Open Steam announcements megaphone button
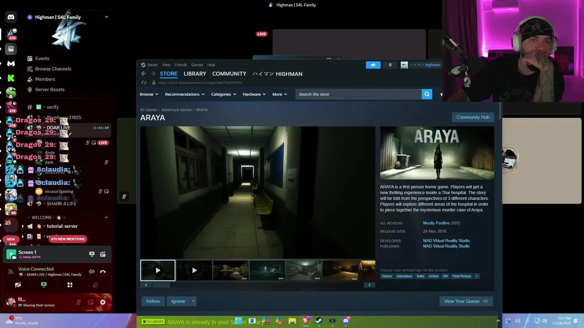Screen dimensions: 584x328 (373, 65)
